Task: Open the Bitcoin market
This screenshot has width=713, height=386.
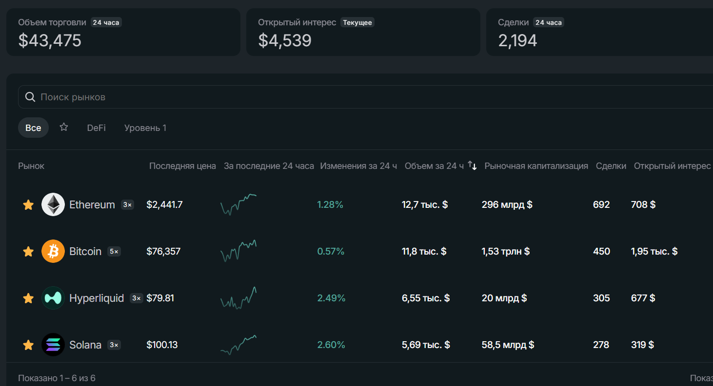Action: point(85,251)
